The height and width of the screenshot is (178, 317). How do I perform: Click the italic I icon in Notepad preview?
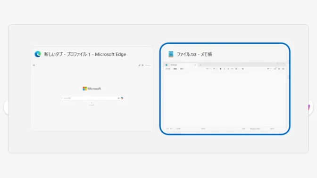click(225, 69)
